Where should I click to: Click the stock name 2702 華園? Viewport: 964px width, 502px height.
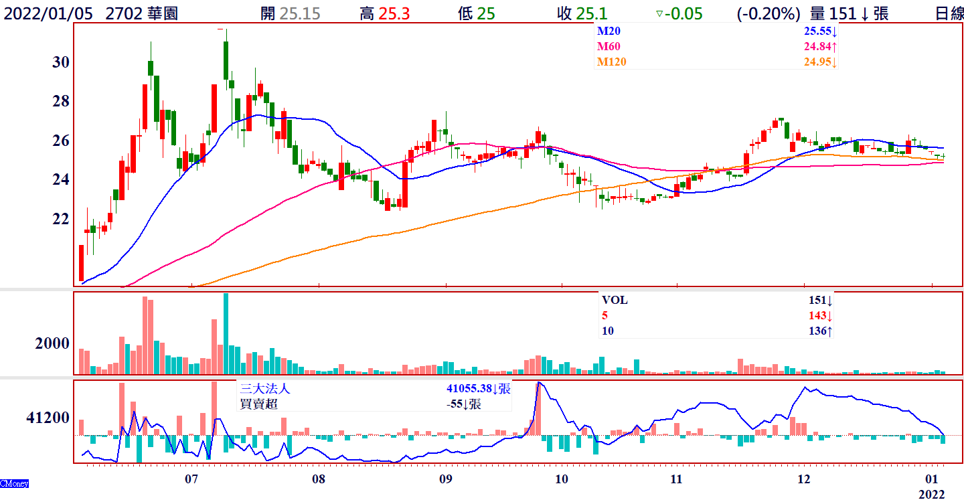click(x=142, y=13)
